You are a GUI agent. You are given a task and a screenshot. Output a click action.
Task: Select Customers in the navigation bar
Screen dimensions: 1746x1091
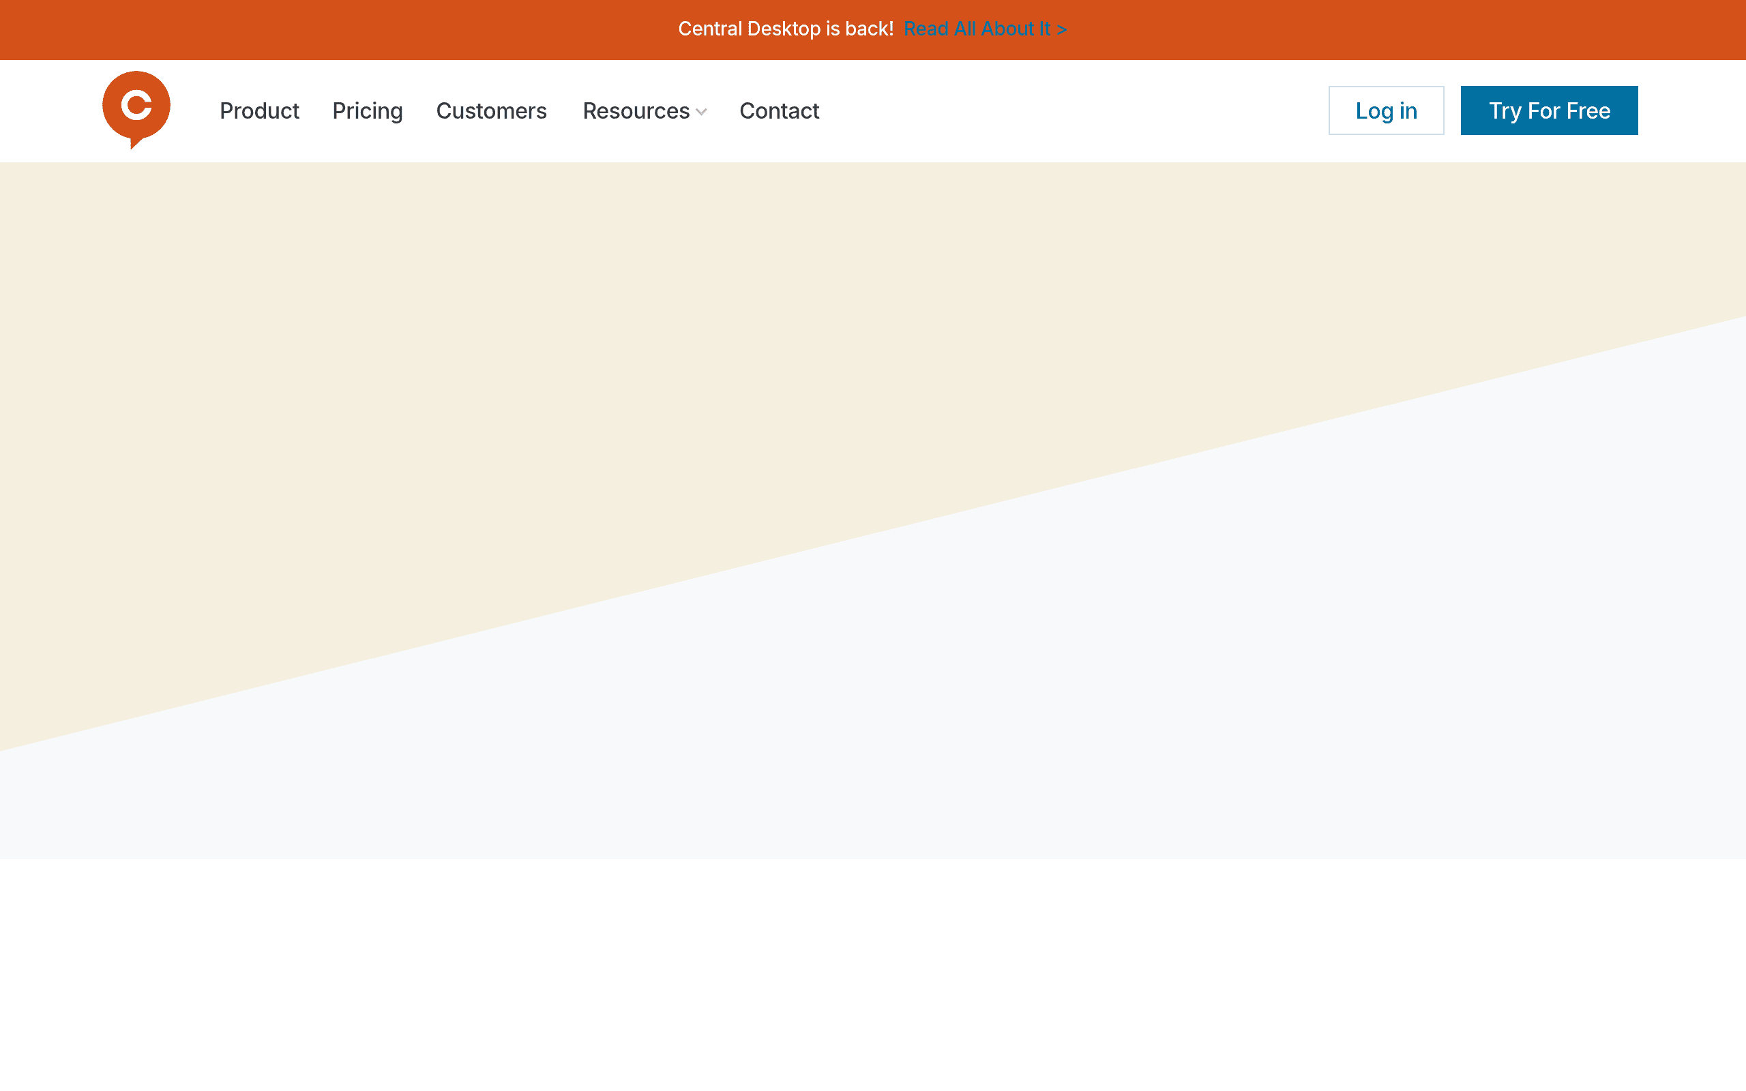491,110
